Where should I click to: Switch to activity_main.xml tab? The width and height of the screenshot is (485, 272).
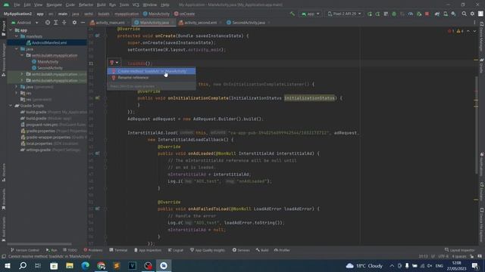point(110,23)
